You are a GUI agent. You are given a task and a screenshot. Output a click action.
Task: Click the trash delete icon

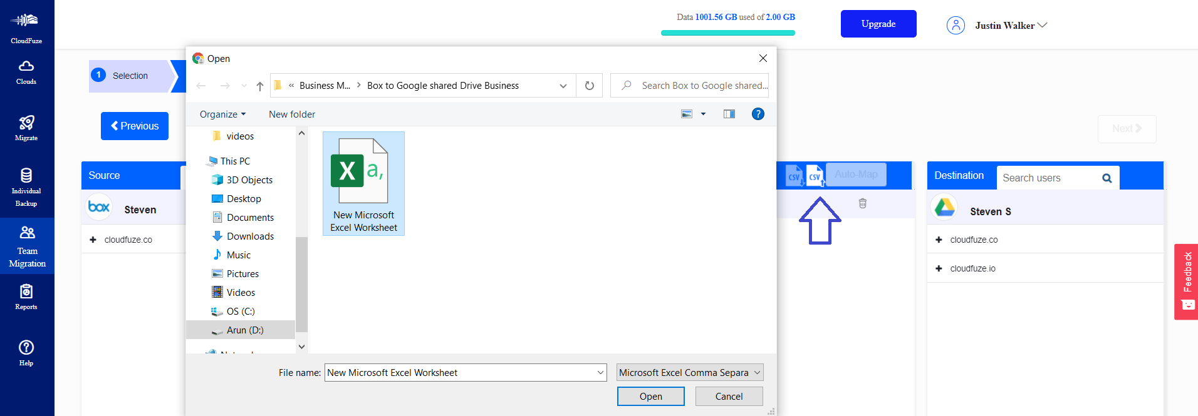point(863,203)
